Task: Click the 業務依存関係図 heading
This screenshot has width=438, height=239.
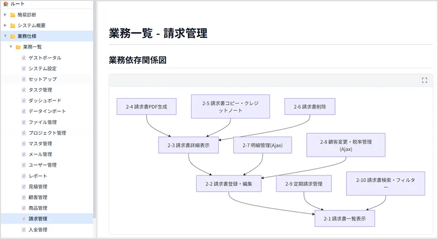Action: click(138, 60)
